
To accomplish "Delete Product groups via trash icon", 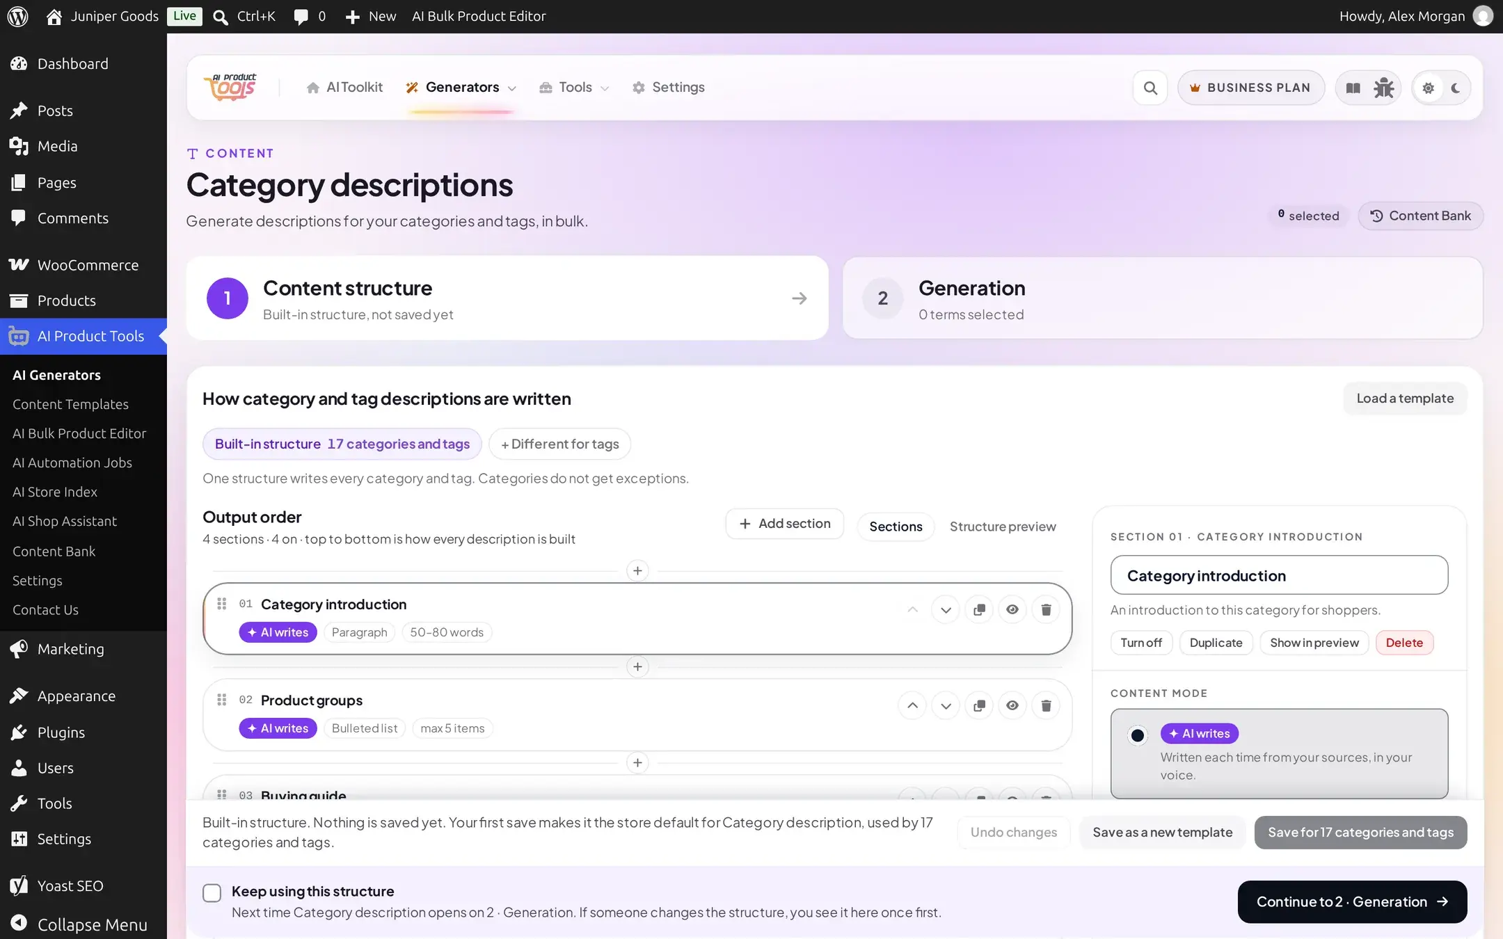I will point(1046,705).
